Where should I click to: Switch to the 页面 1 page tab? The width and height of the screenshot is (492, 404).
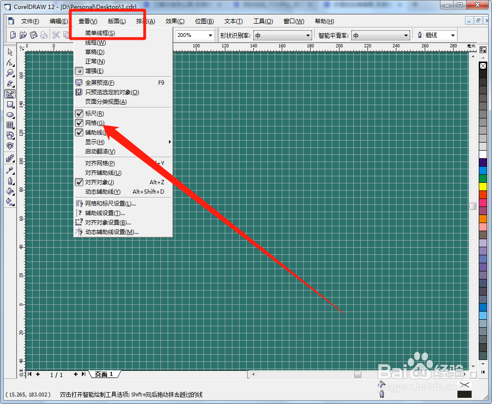104,374
